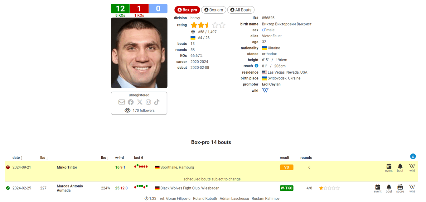Screen dimensions: 426x202
Task: Open the X social icon
Action: click(140, 102)
